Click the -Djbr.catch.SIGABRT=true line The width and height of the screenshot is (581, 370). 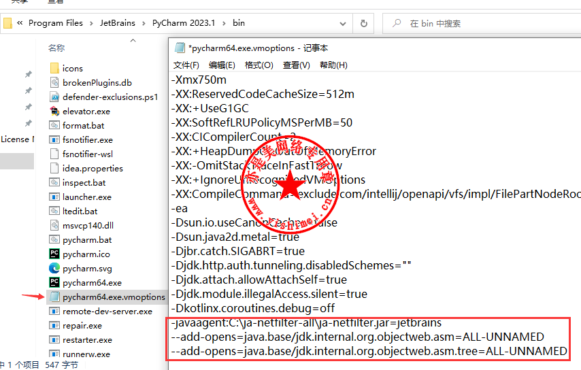point(238,251)
